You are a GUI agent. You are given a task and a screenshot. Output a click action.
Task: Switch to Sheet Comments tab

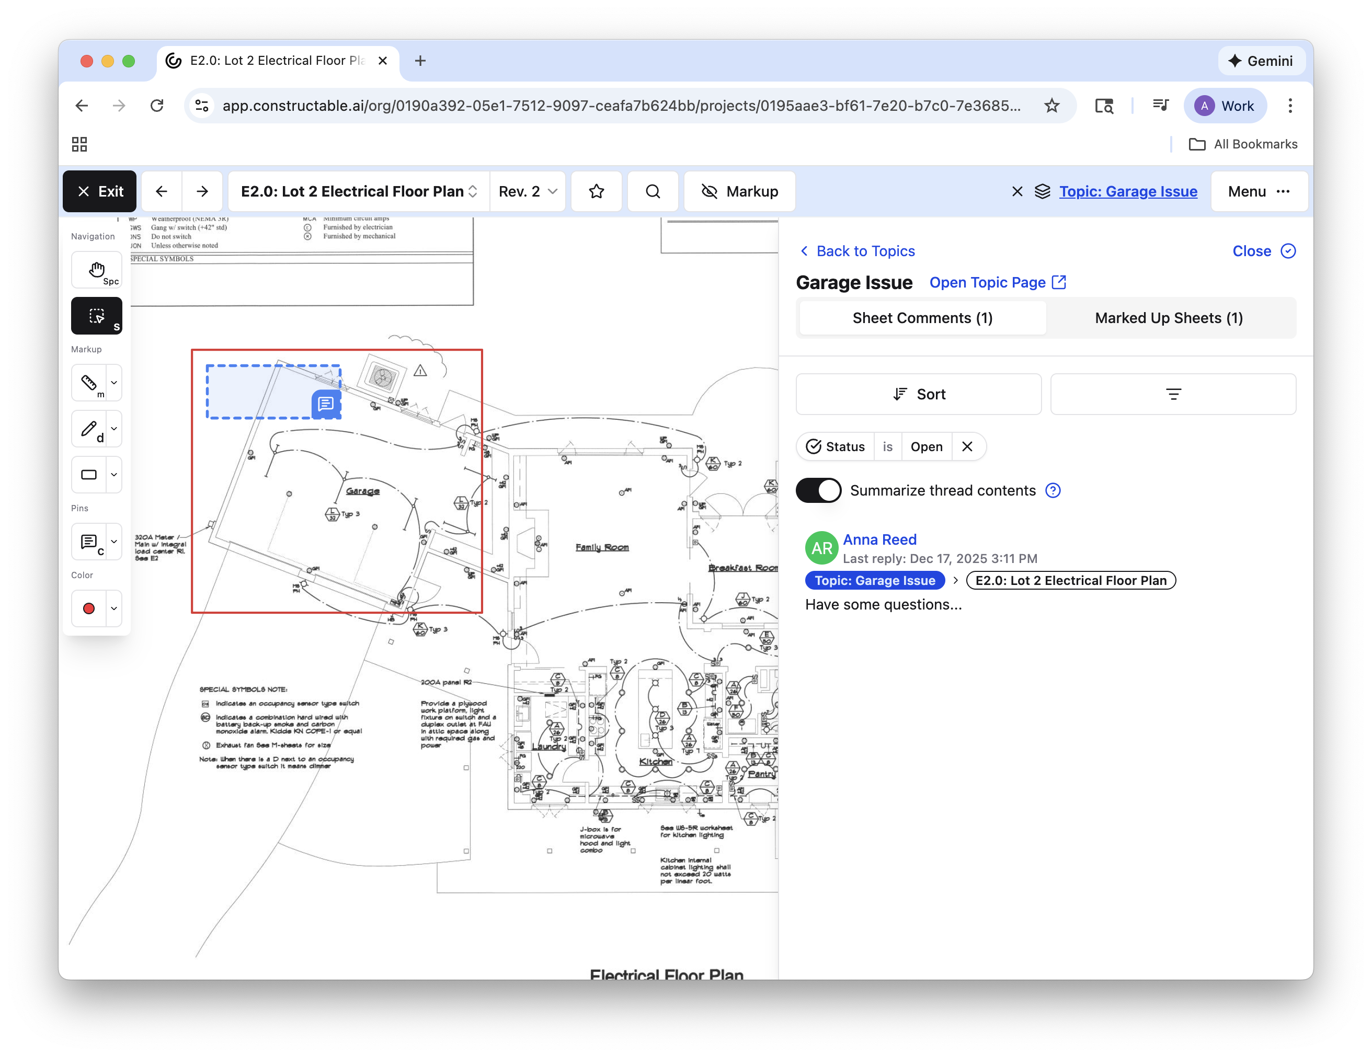[x=922, y=318]
